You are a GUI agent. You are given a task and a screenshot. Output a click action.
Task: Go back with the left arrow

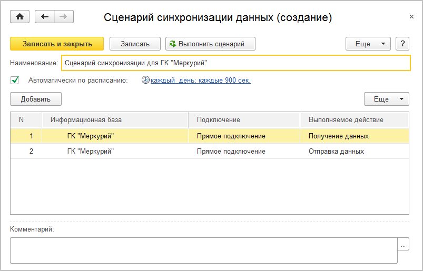(45, 17)
